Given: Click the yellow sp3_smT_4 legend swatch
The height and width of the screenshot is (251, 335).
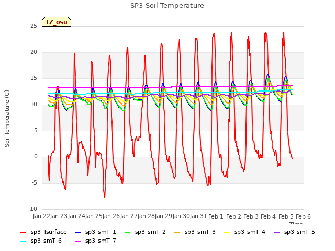Looking at the screenshot, I should 227,232.
